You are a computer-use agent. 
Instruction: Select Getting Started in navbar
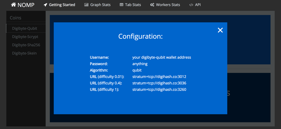click(x=62, y=5)
